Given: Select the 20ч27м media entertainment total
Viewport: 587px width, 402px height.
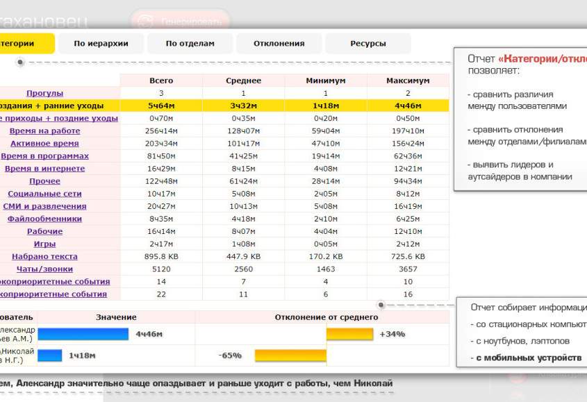Looking at the screenshot, I should (x=161, y=206).
